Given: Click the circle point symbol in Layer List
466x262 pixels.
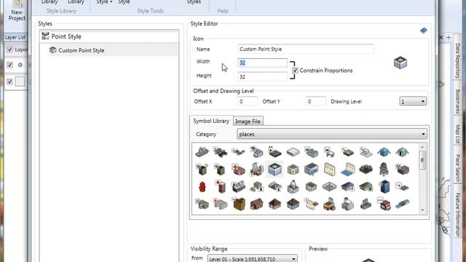Looking at the screenshot, I should 20,65.
